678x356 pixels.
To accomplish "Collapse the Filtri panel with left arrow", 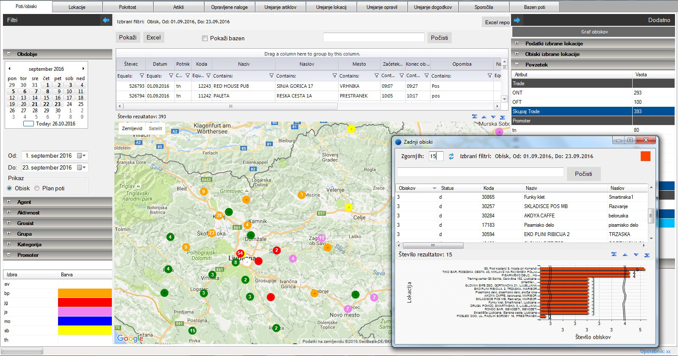I will point(106,20).
